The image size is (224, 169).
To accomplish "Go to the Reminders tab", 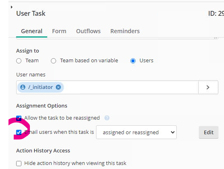I will (x=125, y=31).
